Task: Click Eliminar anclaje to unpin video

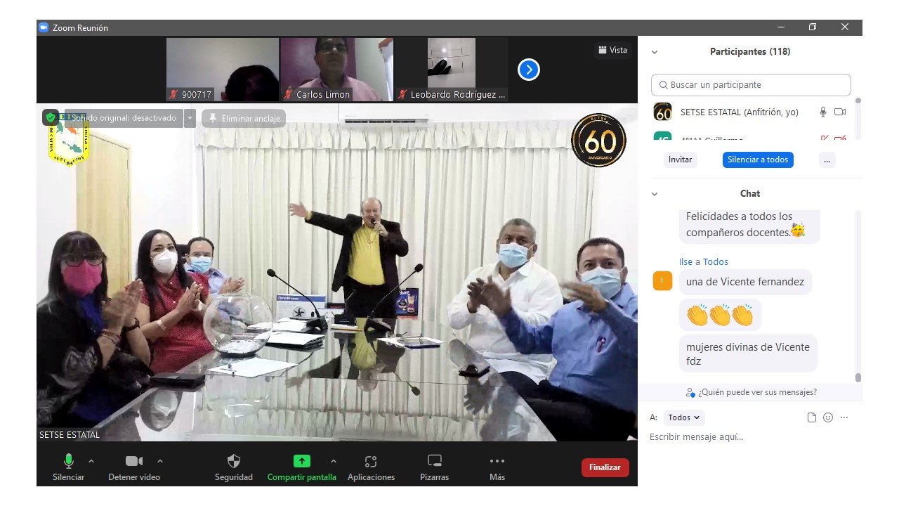Action: click(244, 118)
